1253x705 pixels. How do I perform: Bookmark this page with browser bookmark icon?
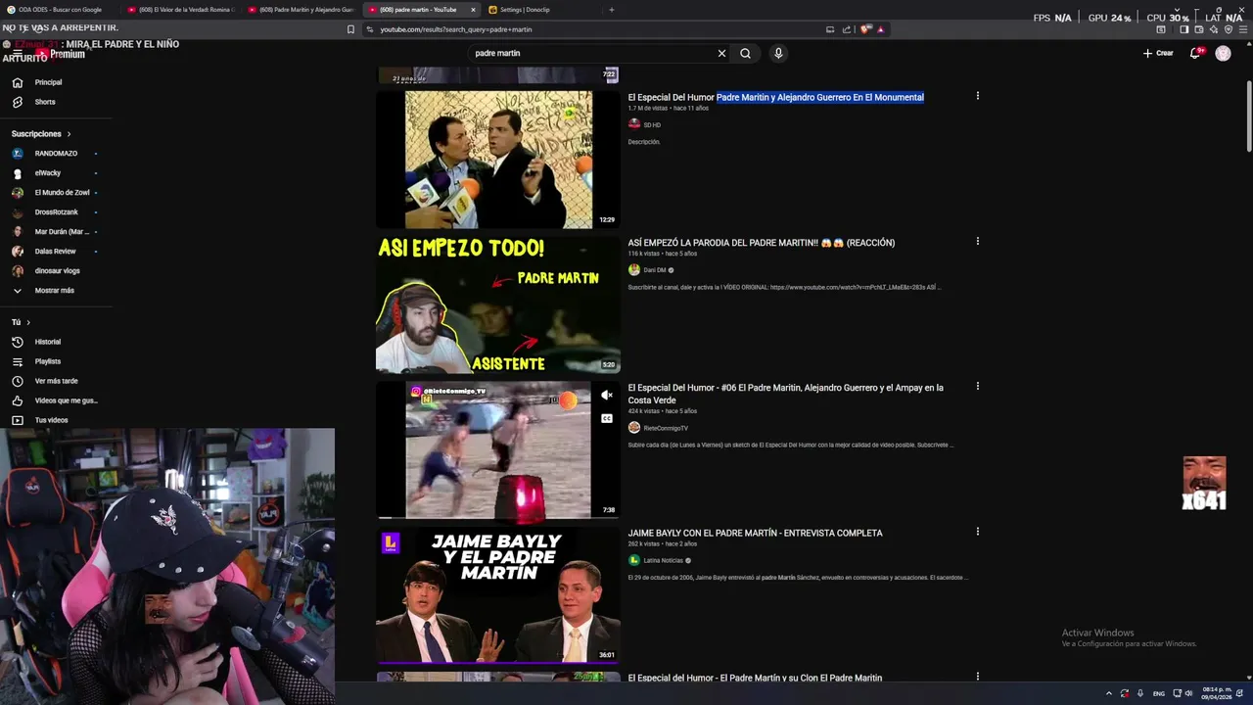click(x=350, y=29)
